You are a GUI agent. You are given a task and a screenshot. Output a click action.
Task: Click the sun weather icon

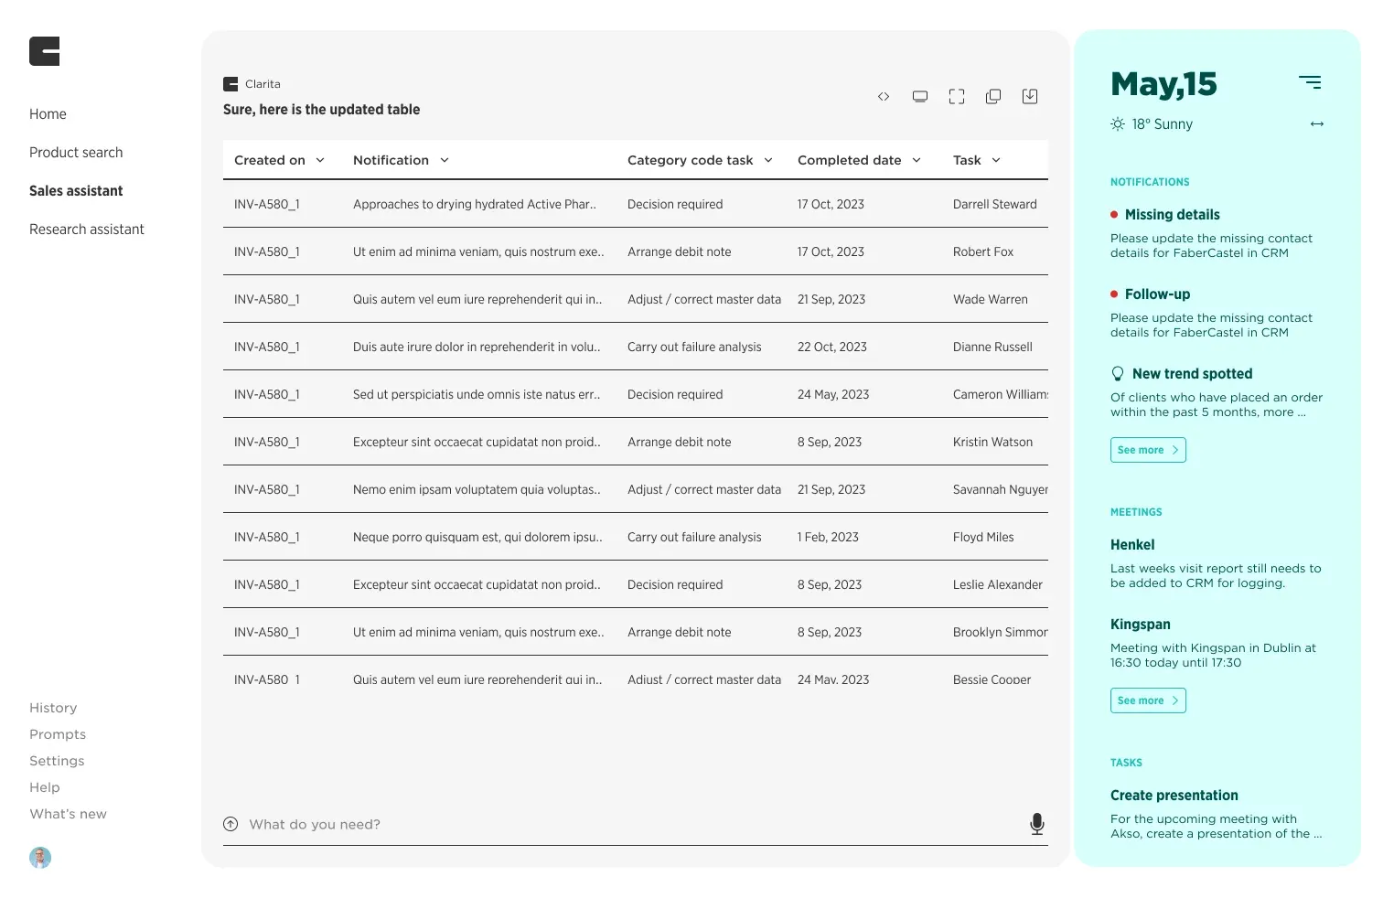[1118, 123]
